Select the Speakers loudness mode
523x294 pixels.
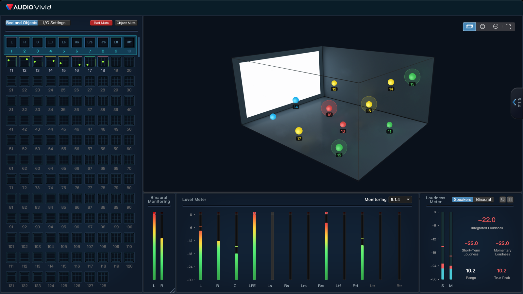[462, 200]
